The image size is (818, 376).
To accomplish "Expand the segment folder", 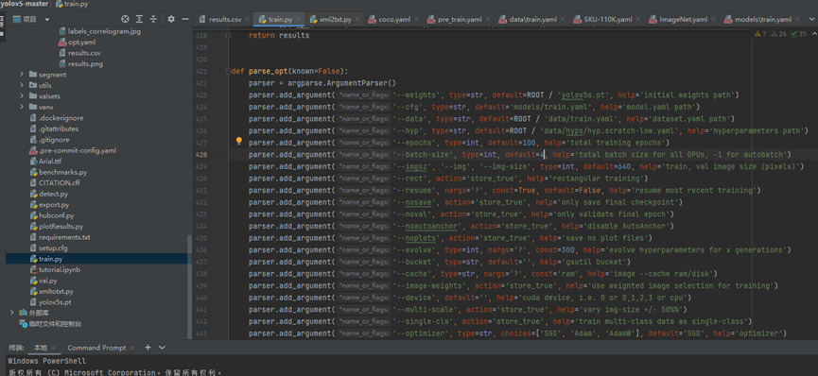I will (x=22, y=75).
